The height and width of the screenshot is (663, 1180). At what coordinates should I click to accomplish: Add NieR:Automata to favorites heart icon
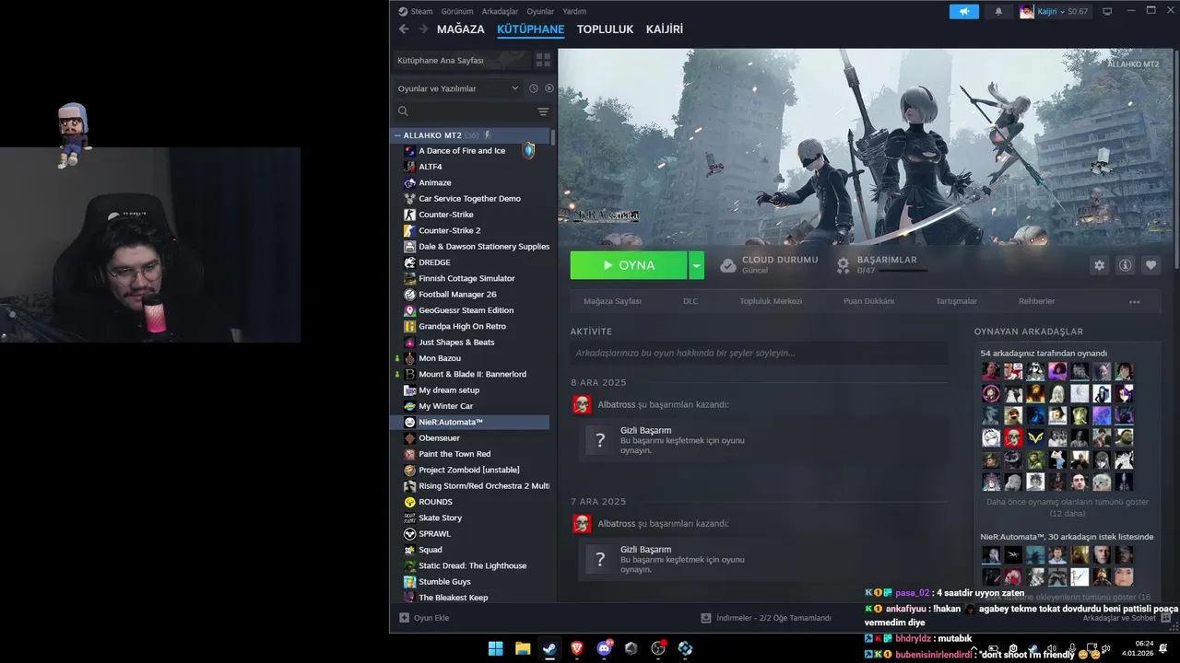click(x=1150, y=265)
